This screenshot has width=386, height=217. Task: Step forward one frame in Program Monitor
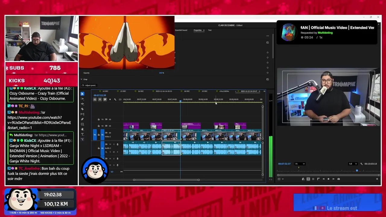(x=334, y=179)
